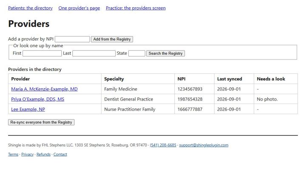The width and height of the screenshot is (306, 191).
Task: Open the Privacy footer link
Action: click(27, 154)
